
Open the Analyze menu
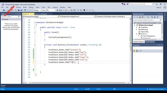(55, 7)
